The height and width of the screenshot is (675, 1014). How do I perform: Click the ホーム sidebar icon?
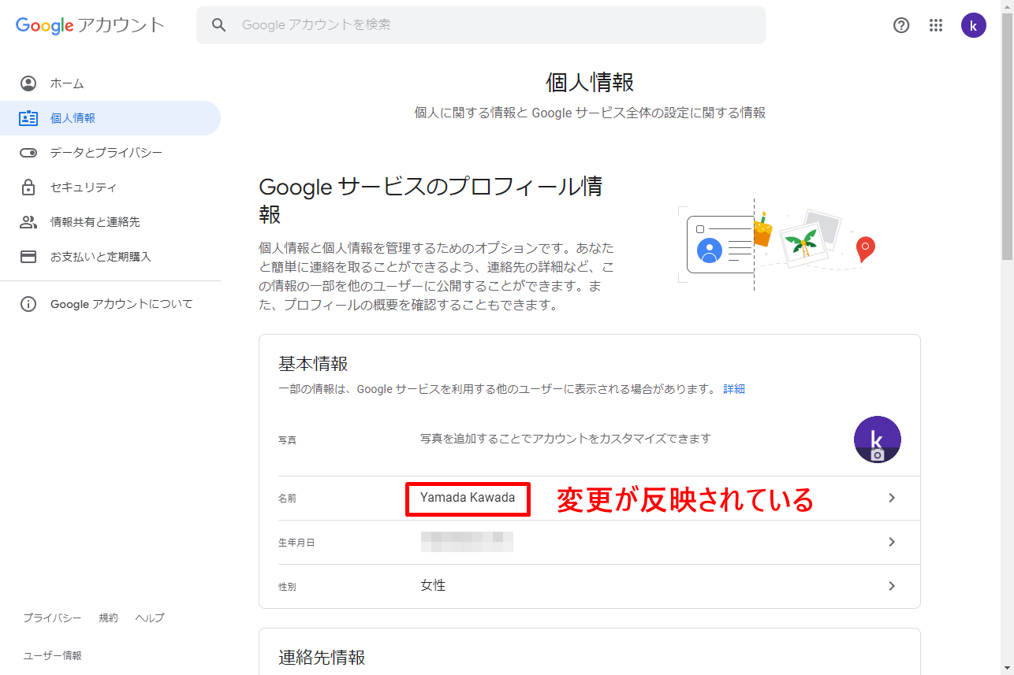click(28, 83)
